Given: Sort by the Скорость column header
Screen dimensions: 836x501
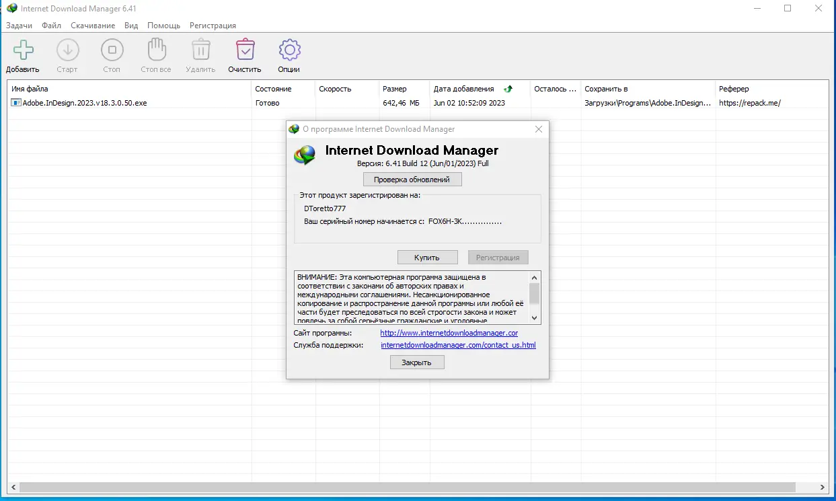Looking at the screenshot, I should tap(347, 89).
